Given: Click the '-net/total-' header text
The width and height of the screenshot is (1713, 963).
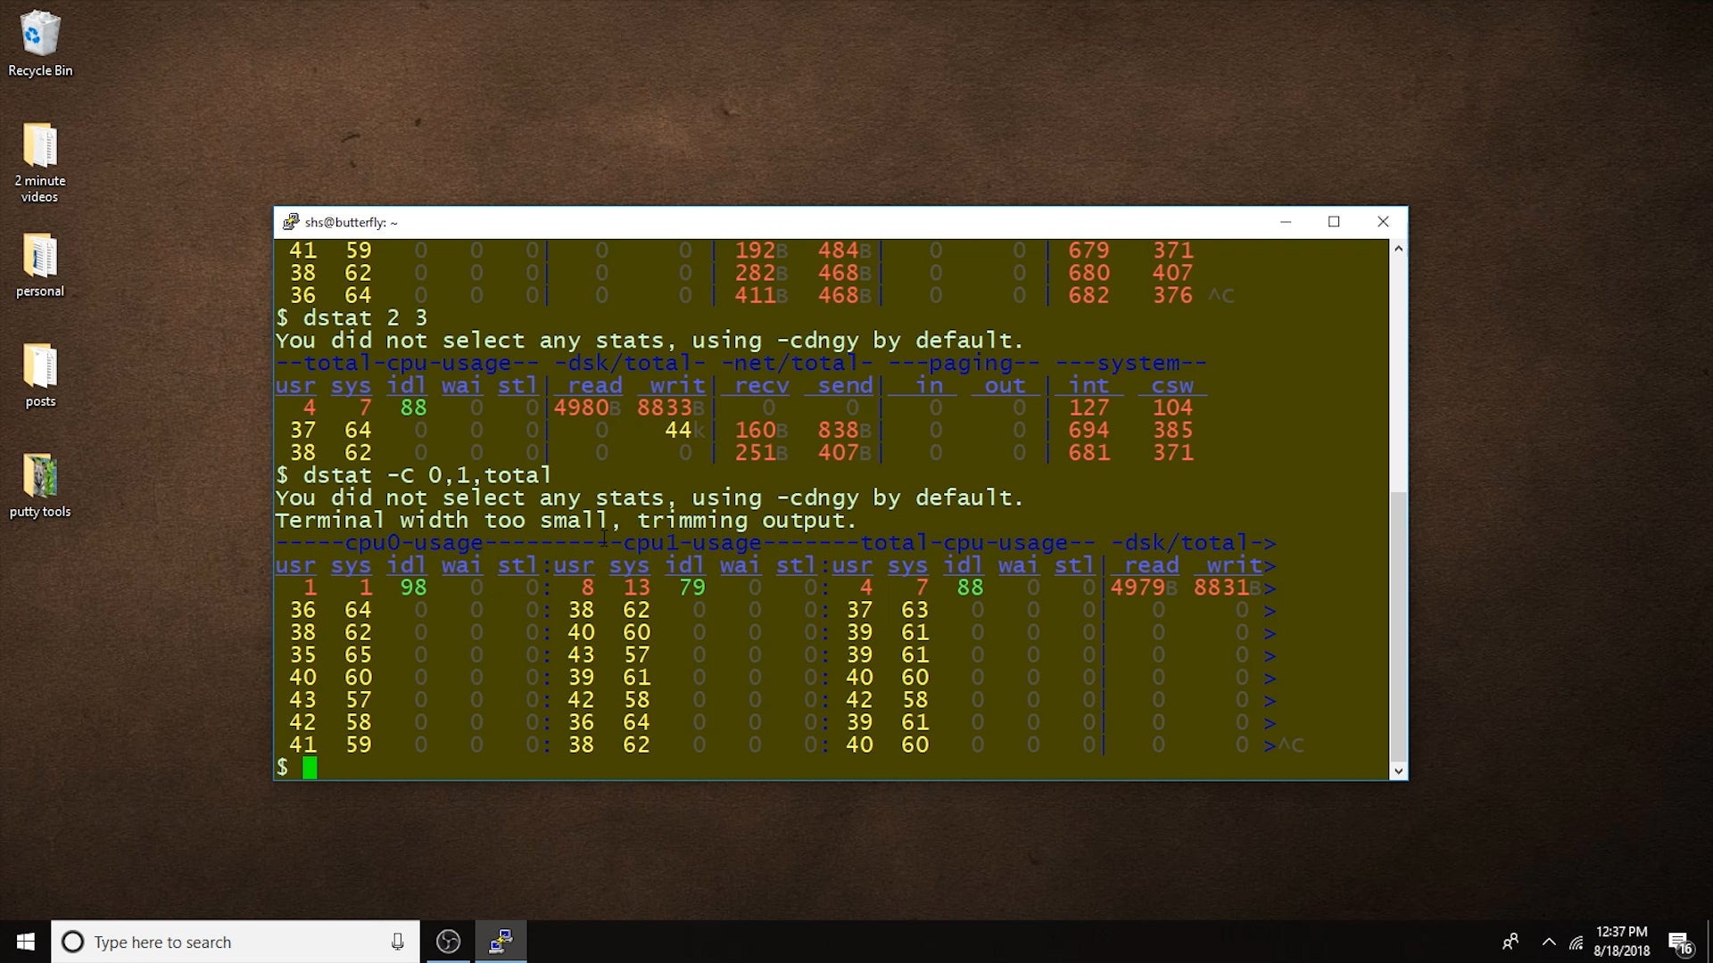Looking at the screenshot, I should 797,363.
